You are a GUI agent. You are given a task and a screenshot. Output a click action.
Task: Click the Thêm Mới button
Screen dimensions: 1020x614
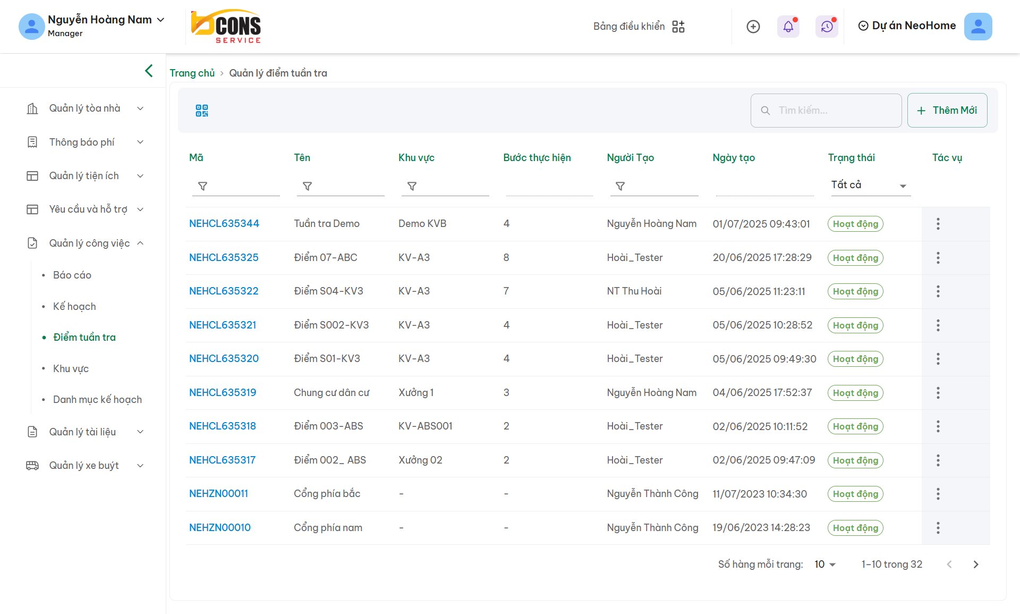[947, 110]
